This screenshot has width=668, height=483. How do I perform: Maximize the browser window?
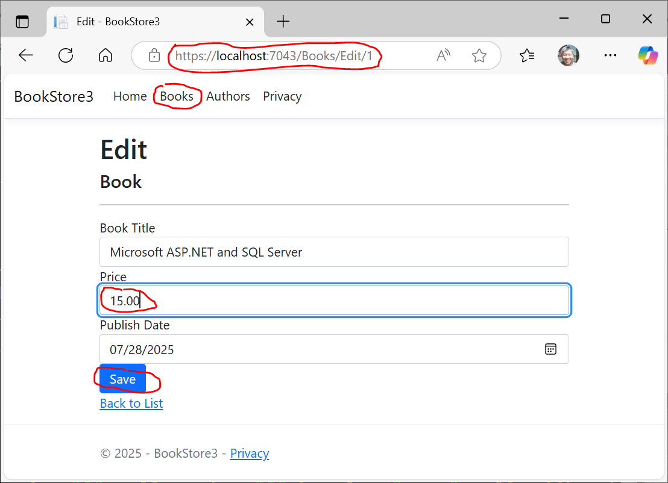(605, 19)
